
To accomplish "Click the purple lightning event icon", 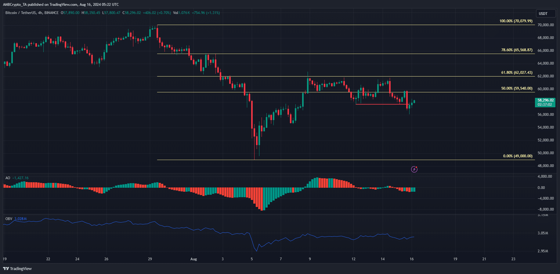I will [x=414, y=169].
